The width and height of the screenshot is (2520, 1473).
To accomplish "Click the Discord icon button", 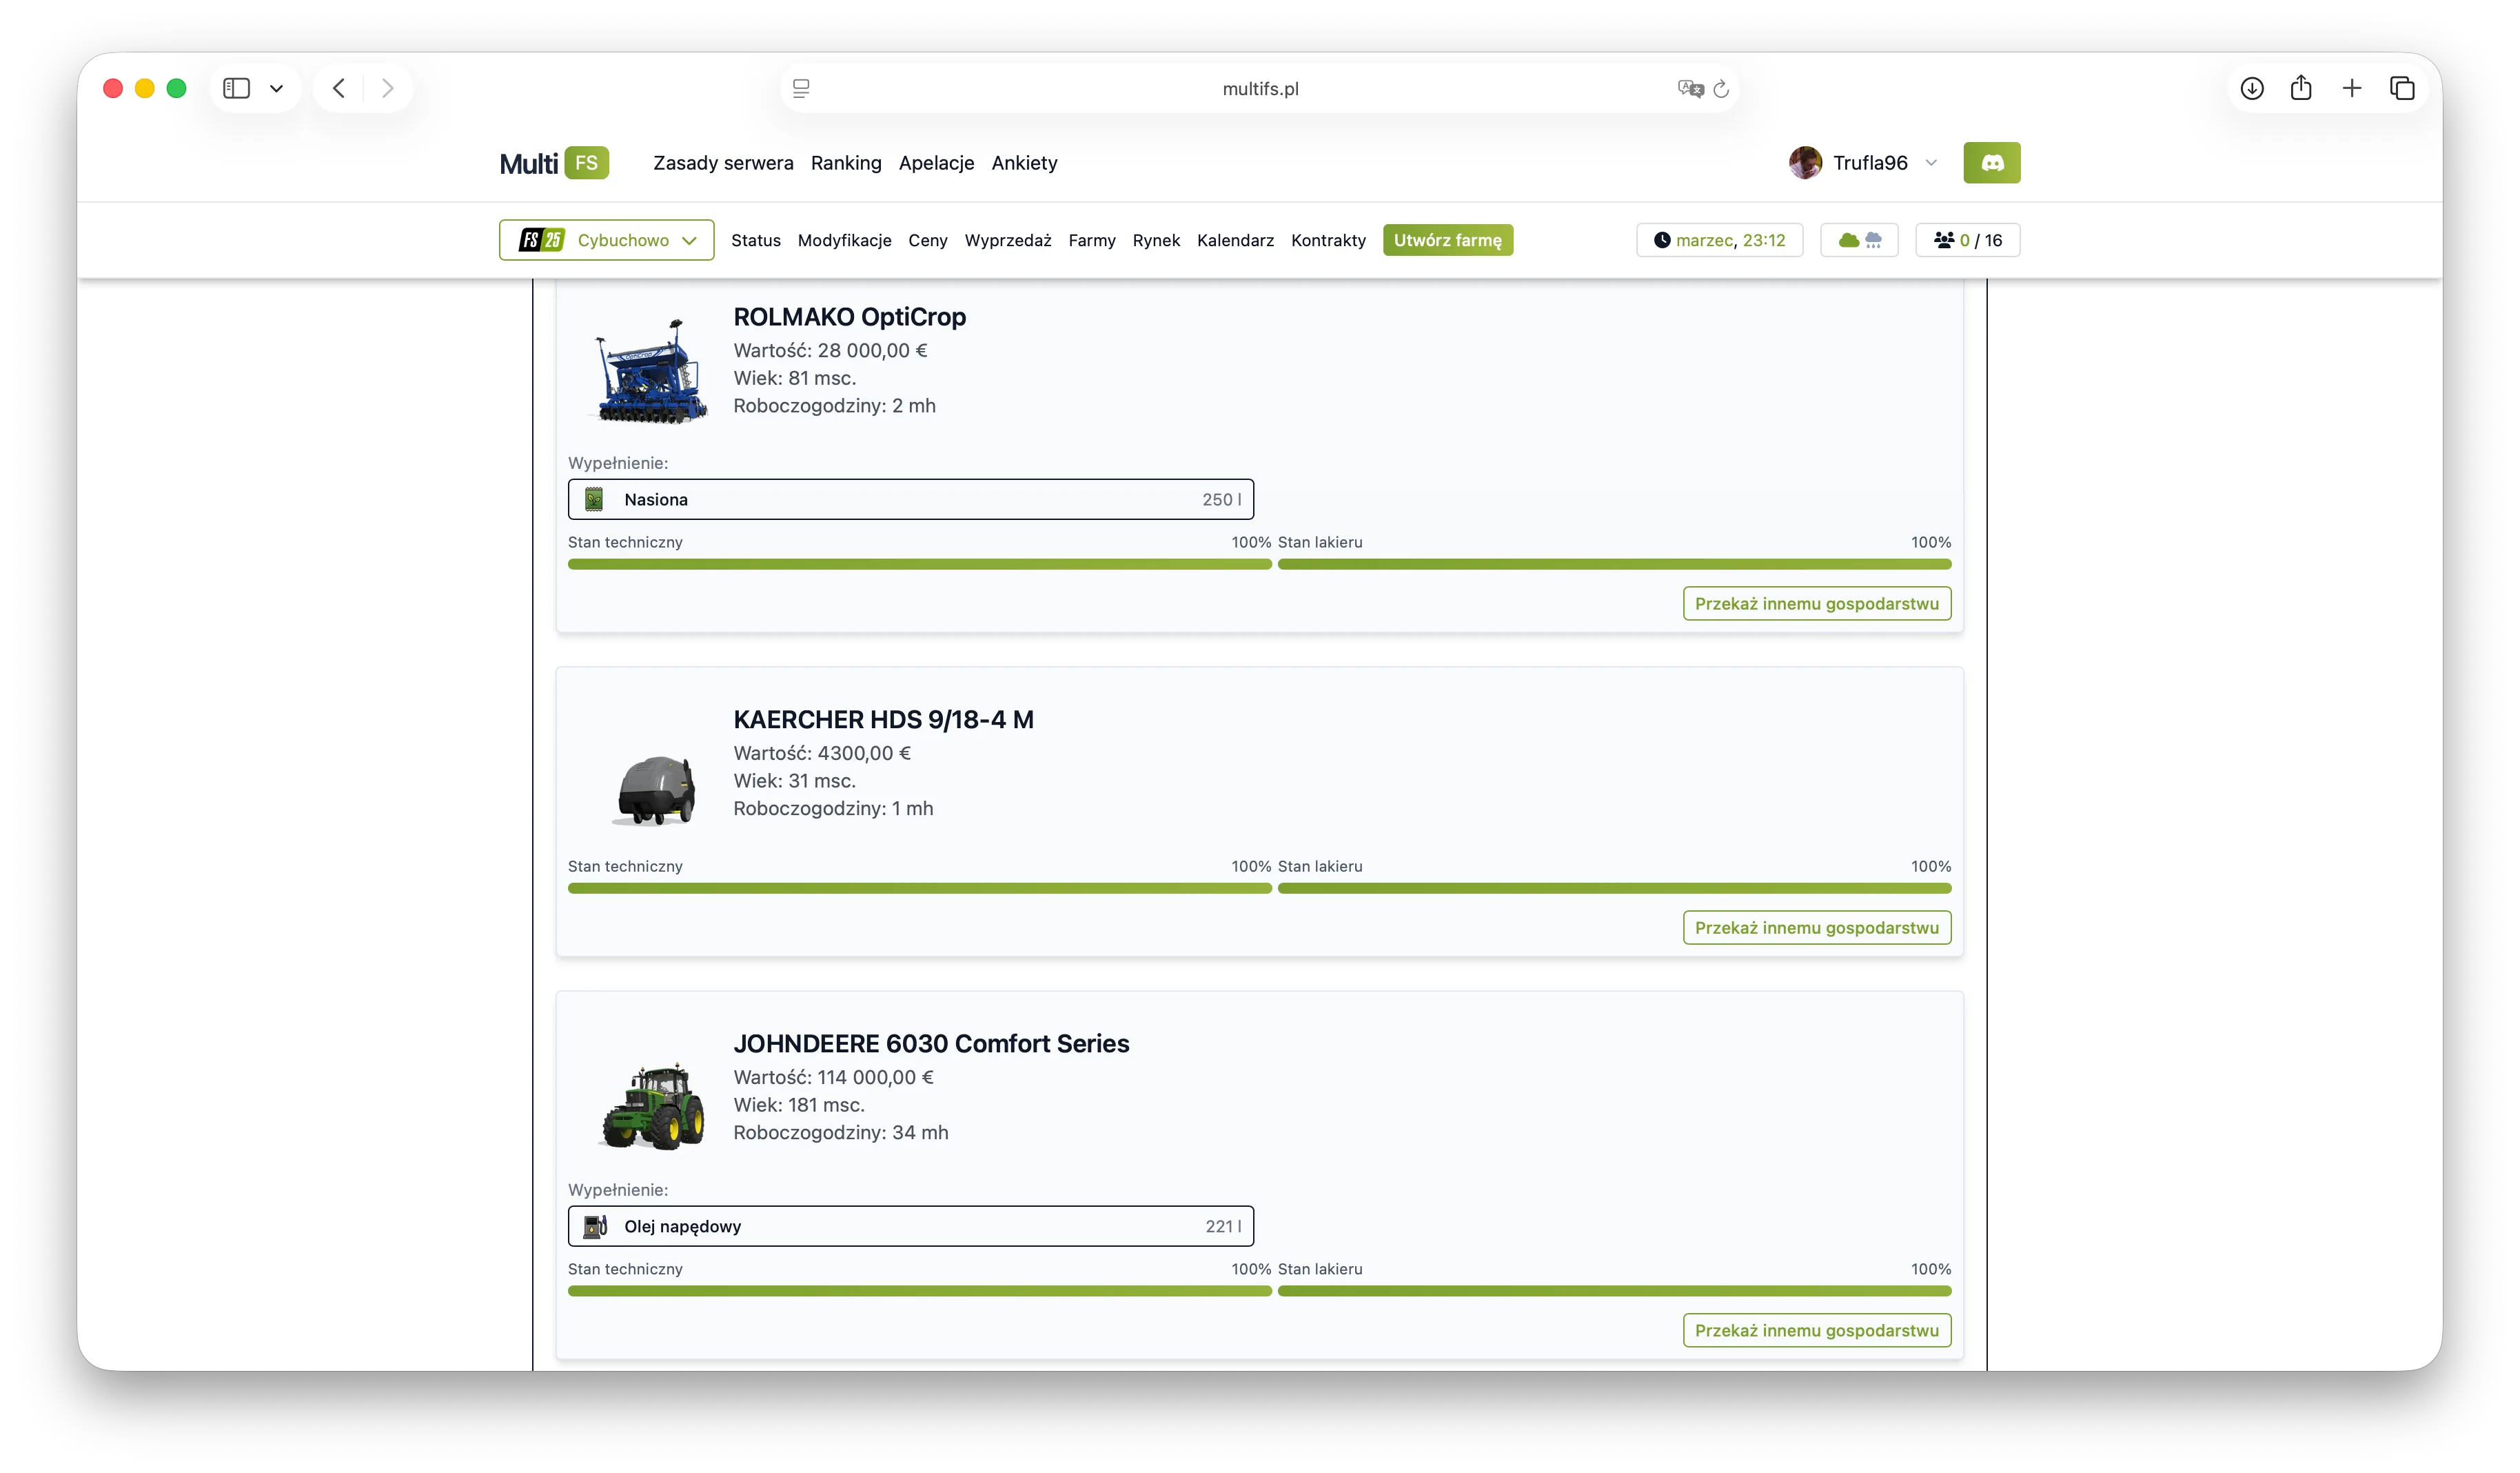I will 1991,163.
